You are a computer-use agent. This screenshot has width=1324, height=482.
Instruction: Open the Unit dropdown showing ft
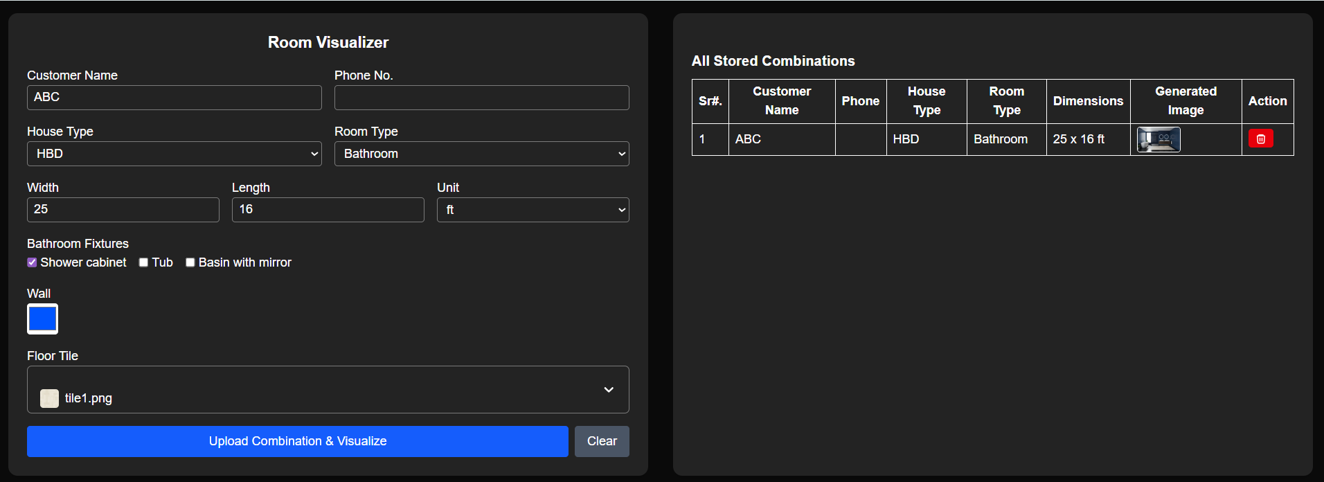533,210
